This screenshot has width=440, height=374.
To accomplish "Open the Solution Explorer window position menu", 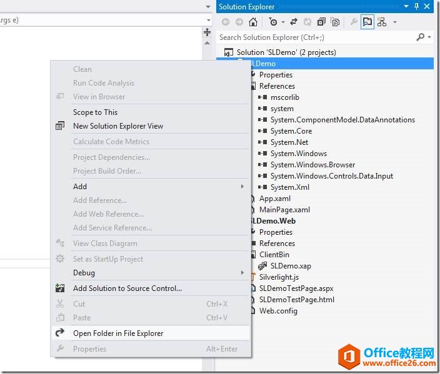I will click(x=406, y=6).
